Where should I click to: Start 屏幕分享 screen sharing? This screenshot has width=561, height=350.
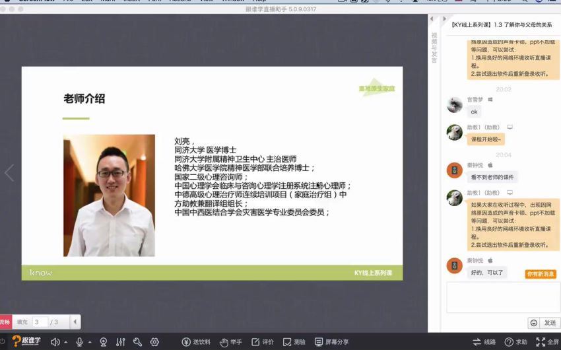(331, 342)
